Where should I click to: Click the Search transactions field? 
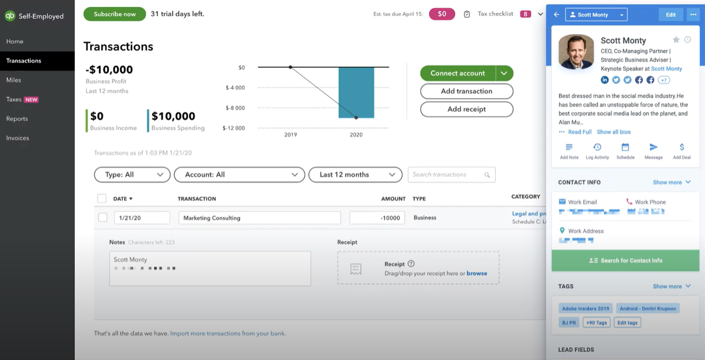tap(446, 174)
